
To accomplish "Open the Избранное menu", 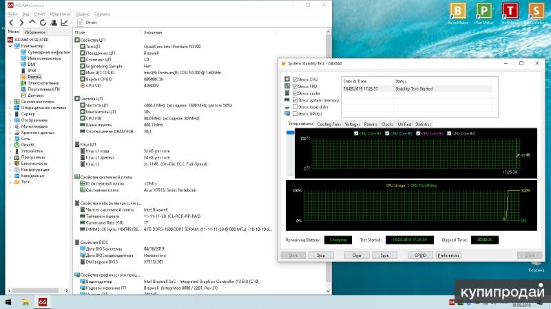I will pos(61,14).
